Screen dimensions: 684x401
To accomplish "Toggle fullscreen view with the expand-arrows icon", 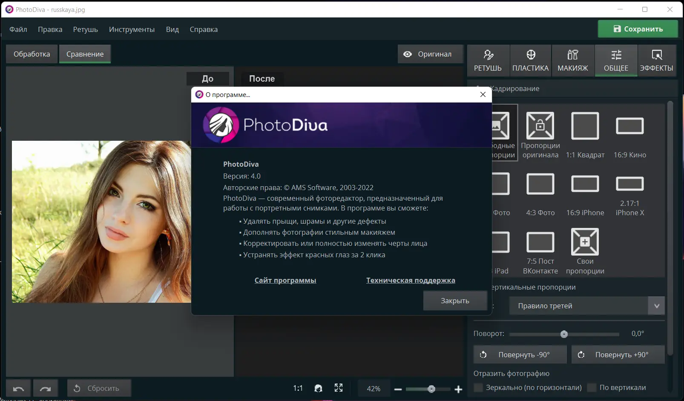I will click(339, 388).
